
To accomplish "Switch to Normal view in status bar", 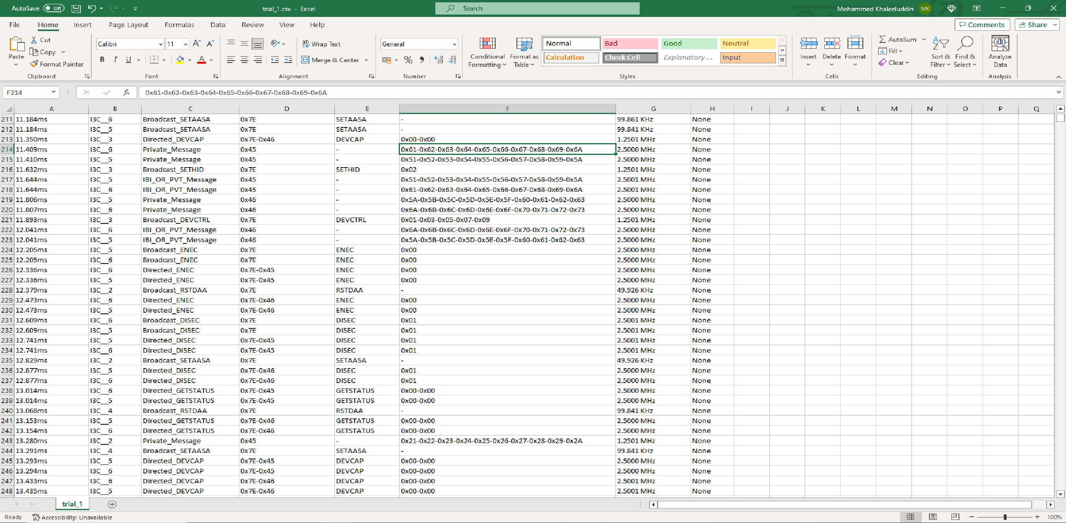I will (x=911, y=517).
